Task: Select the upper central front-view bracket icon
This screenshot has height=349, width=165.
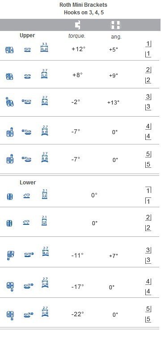Action: tap(9, 50)
